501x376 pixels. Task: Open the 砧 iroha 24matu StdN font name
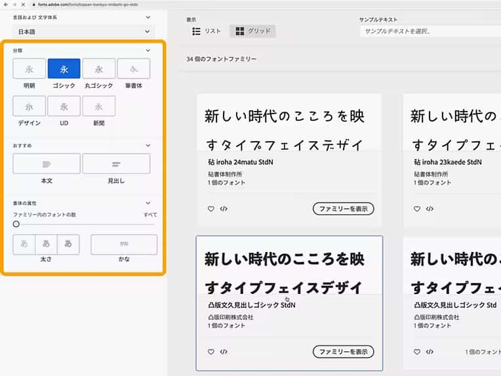pyautogui.click(x=241, y=162)
